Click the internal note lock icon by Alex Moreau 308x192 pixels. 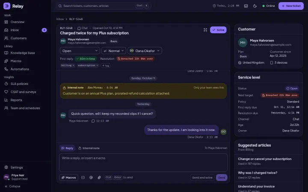coord(64,88)
